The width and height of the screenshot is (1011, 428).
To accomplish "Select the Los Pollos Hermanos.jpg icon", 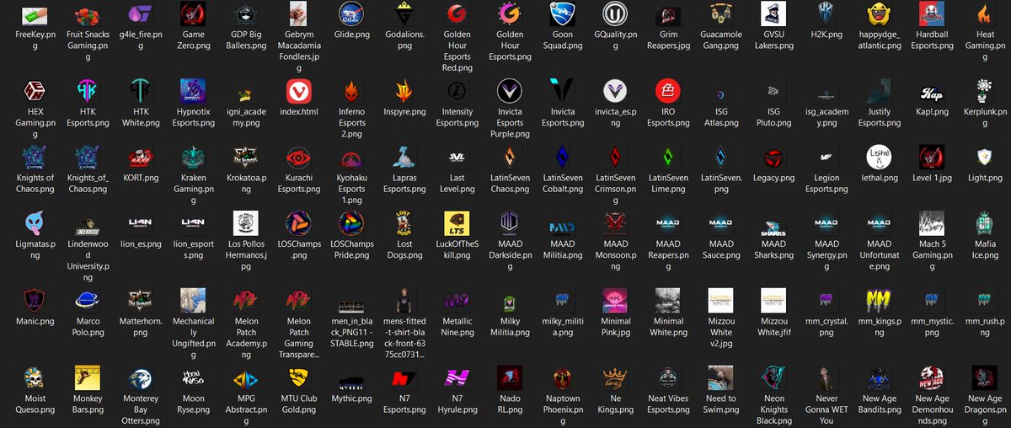I will coord(246,223).
